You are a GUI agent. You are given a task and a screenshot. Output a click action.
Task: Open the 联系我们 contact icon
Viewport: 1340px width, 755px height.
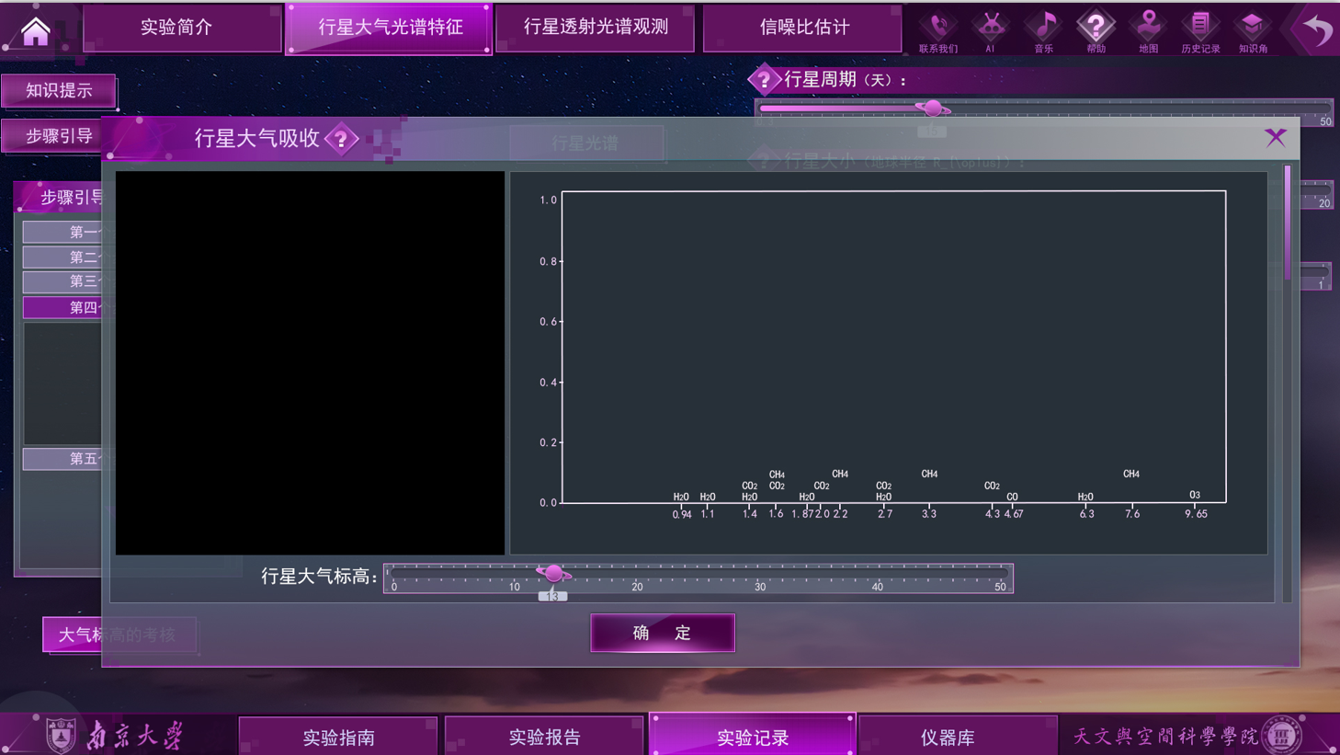point(938,26)
